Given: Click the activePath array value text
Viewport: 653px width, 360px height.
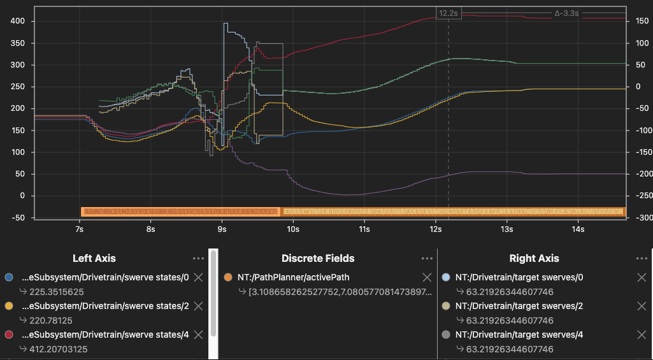Looking at the screenshot, I should 340,292.
